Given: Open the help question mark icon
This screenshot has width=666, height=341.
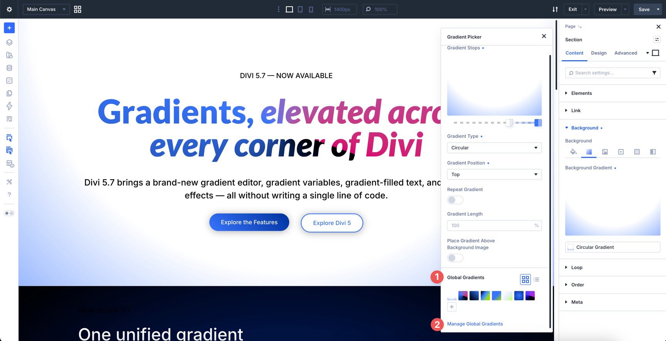Looking at the screenshot, I should [9, 195].
